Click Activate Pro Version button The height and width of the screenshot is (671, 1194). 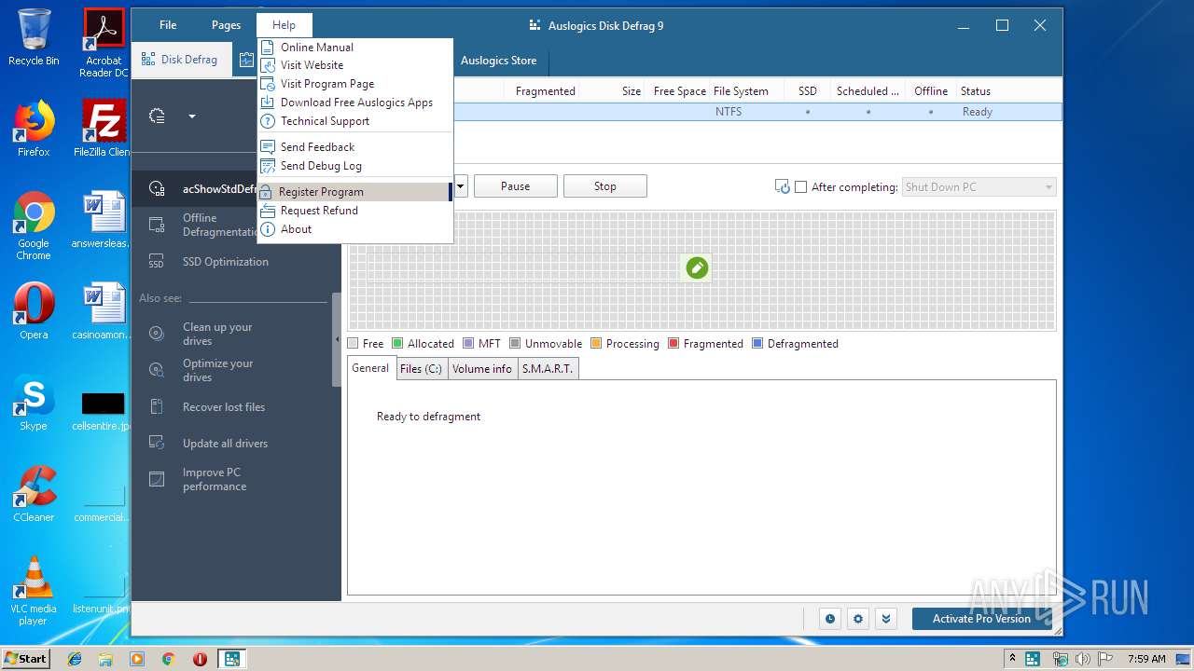click(981, 619)
